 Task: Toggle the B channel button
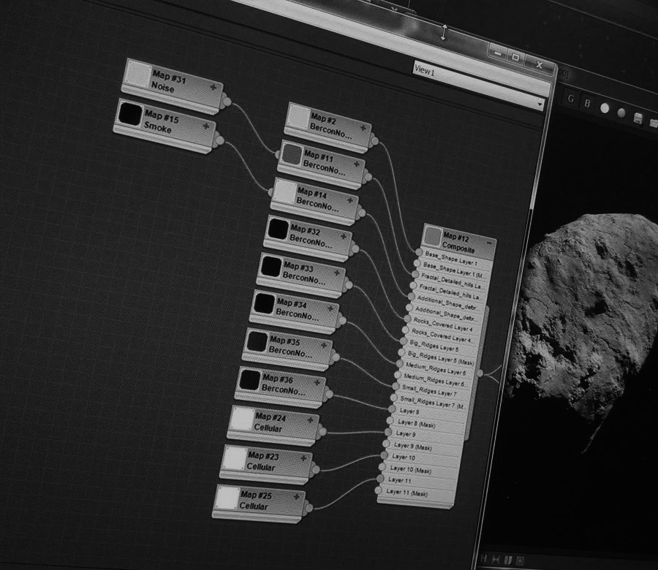[588, 103]
